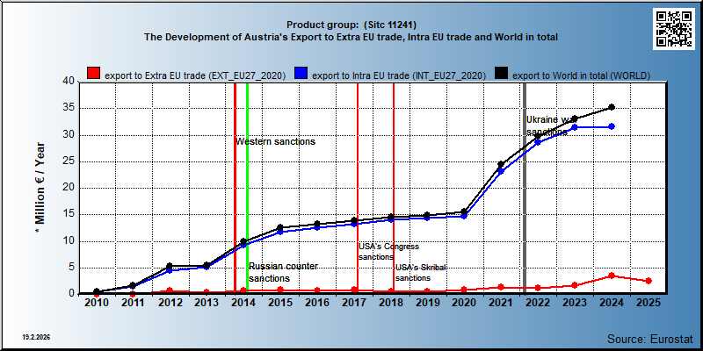
Task: Select legend text 'export to Extra EU trade (EXT_EU27_2020)'
Action: 195,75
